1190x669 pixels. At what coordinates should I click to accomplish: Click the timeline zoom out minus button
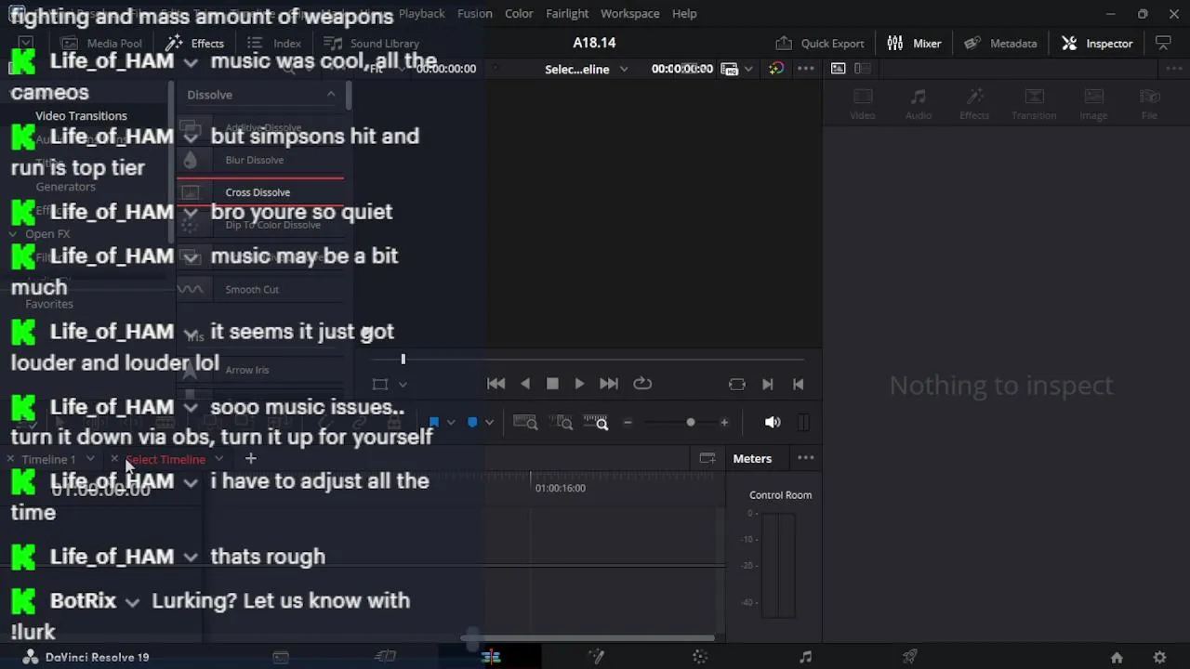pos(628,423)
